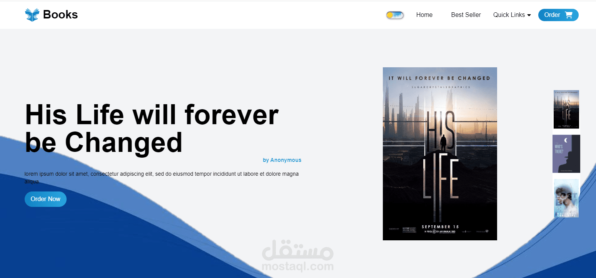The width and height of the screenshot is (596, 278).
Task: Select the Who's There? book thumbnail
Action: tap(566, 154)
